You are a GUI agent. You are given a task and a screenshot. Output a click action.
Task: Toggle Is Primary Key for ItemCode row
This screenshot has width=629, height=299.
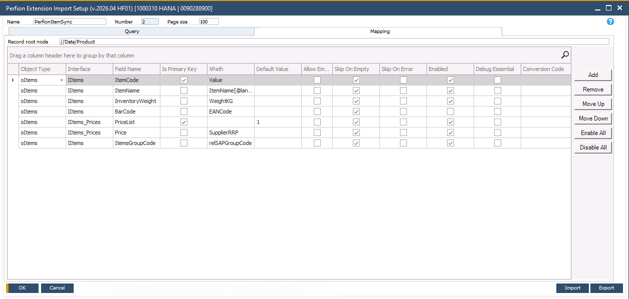pyautogui.click(x=184, y=80)
